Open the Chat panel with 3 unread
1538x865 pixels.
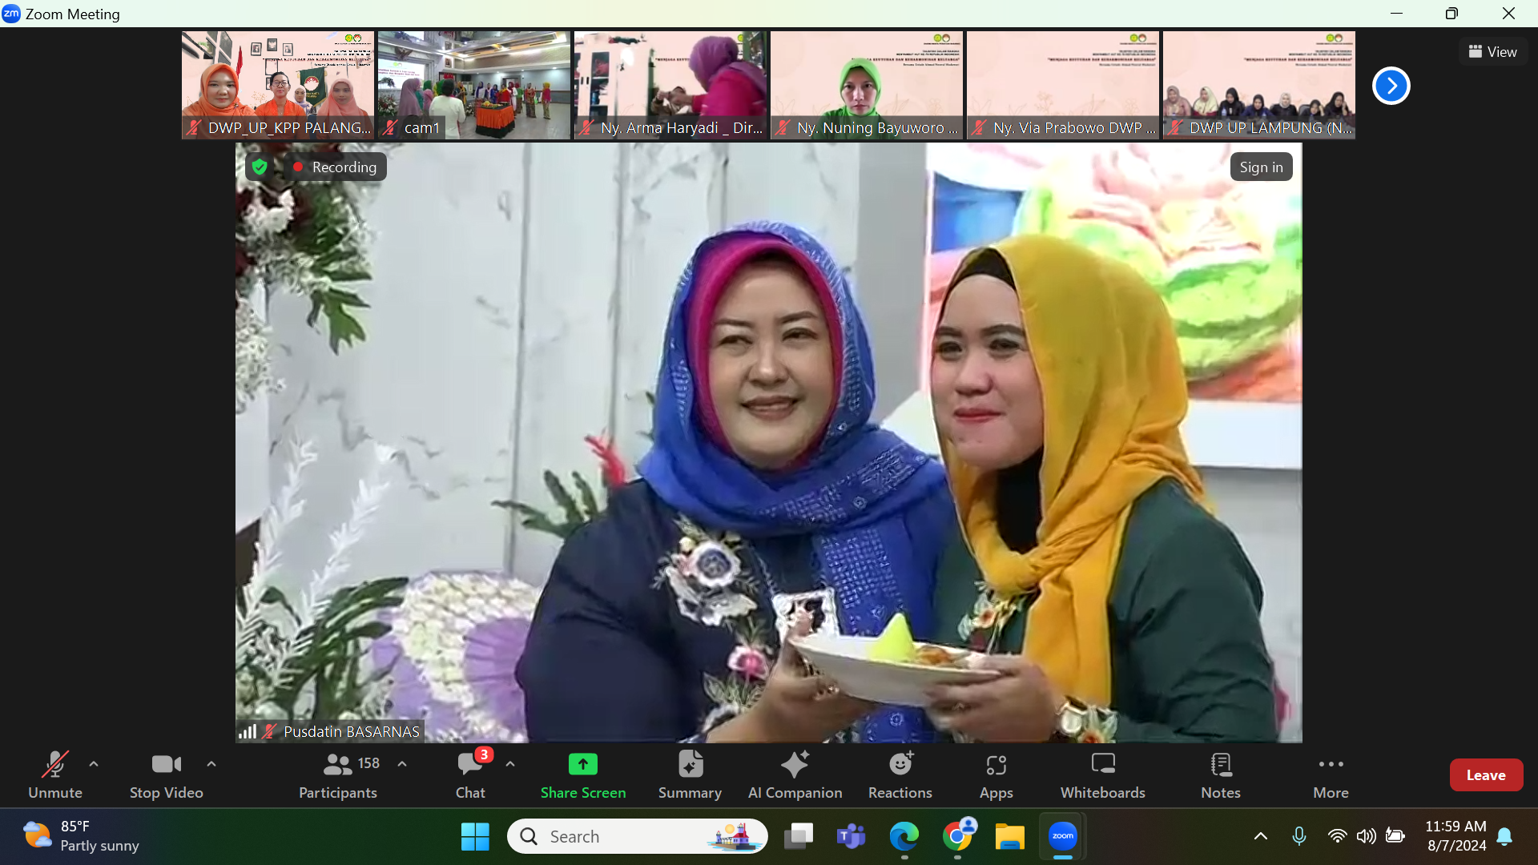point(470,774)
